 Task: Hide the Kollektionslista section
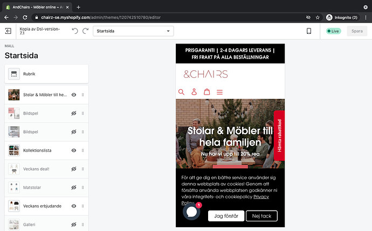click(x=74, y=150)
